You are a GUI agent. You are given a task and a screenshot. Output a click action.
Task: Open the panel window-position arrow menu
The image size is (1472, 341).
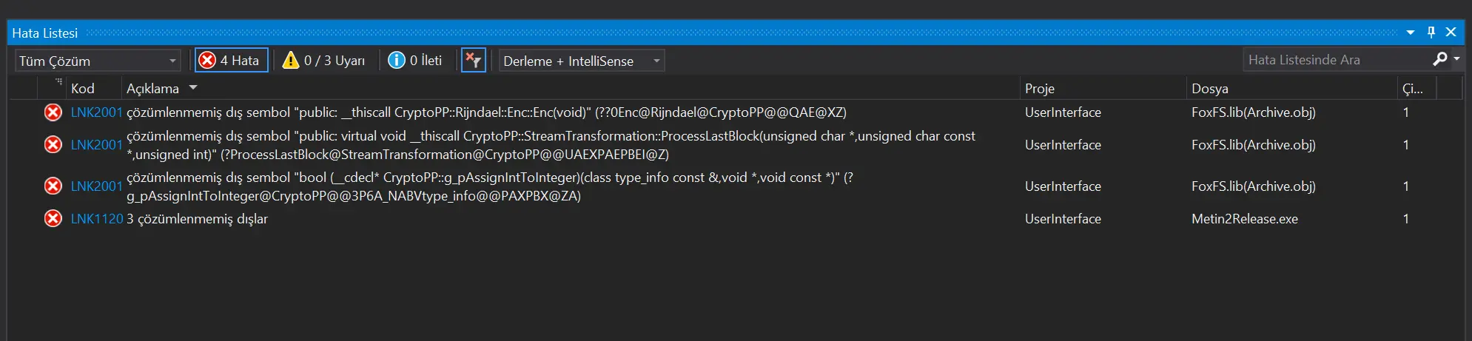pos(1411,33)
